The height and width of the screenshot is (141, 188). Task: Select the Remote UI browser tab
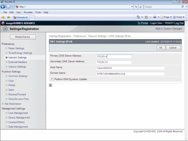click(21, 17)
